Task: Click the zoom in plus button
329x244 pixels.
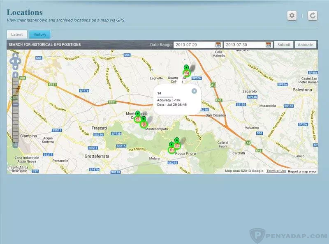Action: pos(15,75)
